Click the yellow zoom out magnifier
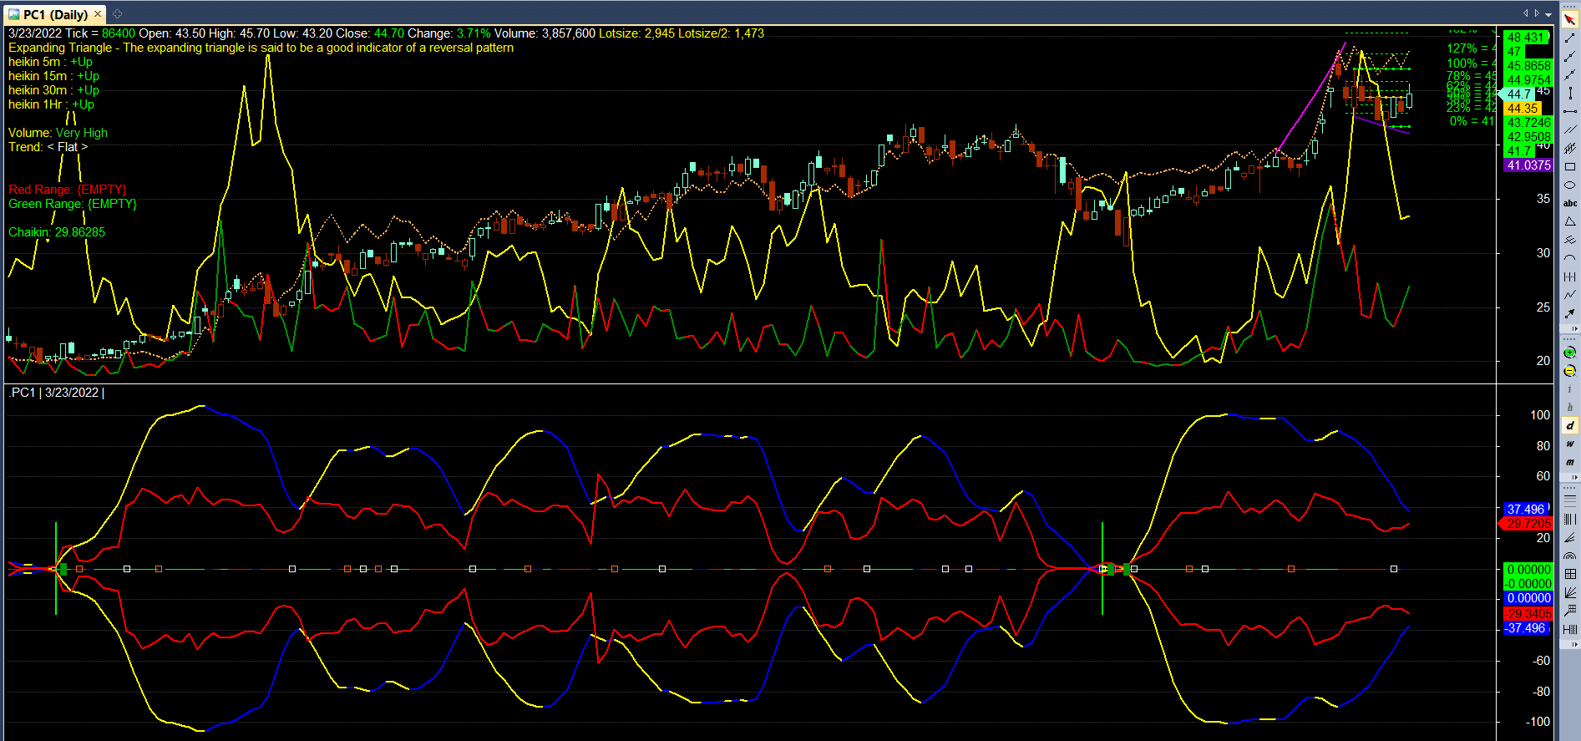Image resolution: width=1581 pixels, height=741 pixels. [x=1570, y=370]
